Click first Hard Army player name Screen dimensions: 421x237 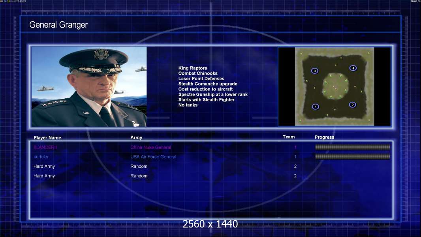[44, 166]
